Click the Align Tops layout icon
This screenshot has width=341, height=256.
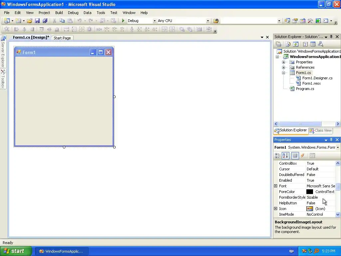coord(42,29)
